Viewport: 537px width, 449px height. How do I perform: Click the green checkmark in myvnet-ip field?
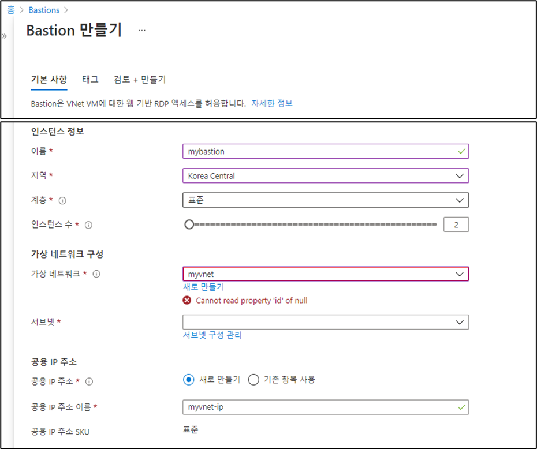click(x=462, y=407)
